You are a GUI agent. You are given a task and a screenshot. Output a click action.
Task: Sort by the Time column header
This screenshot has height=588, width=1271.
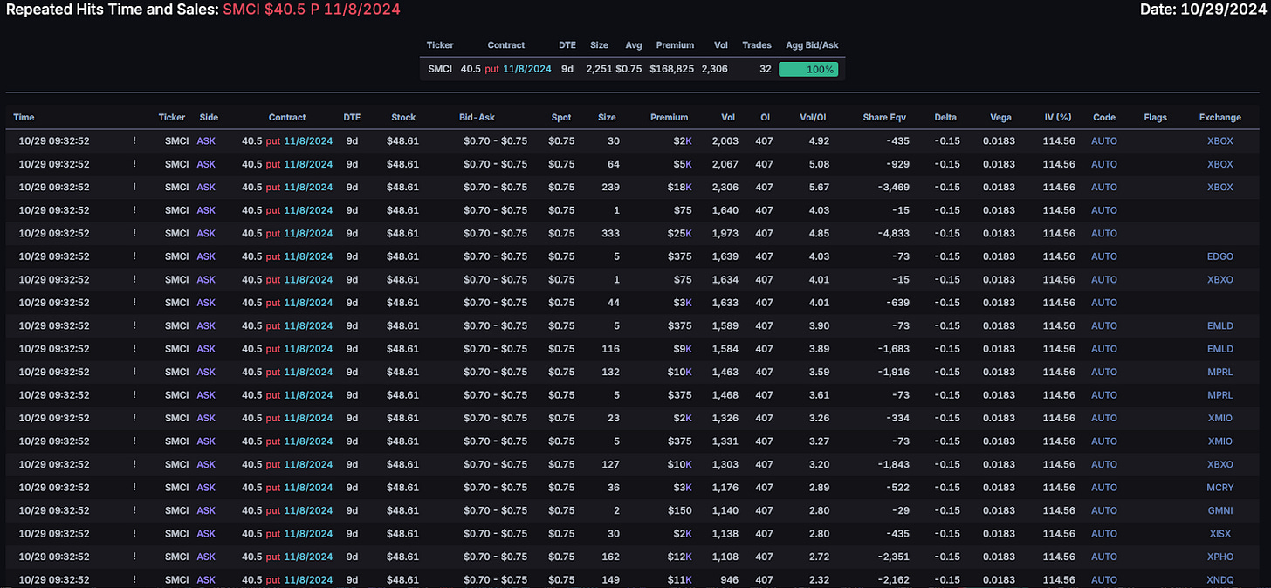[x=24, y=117]
